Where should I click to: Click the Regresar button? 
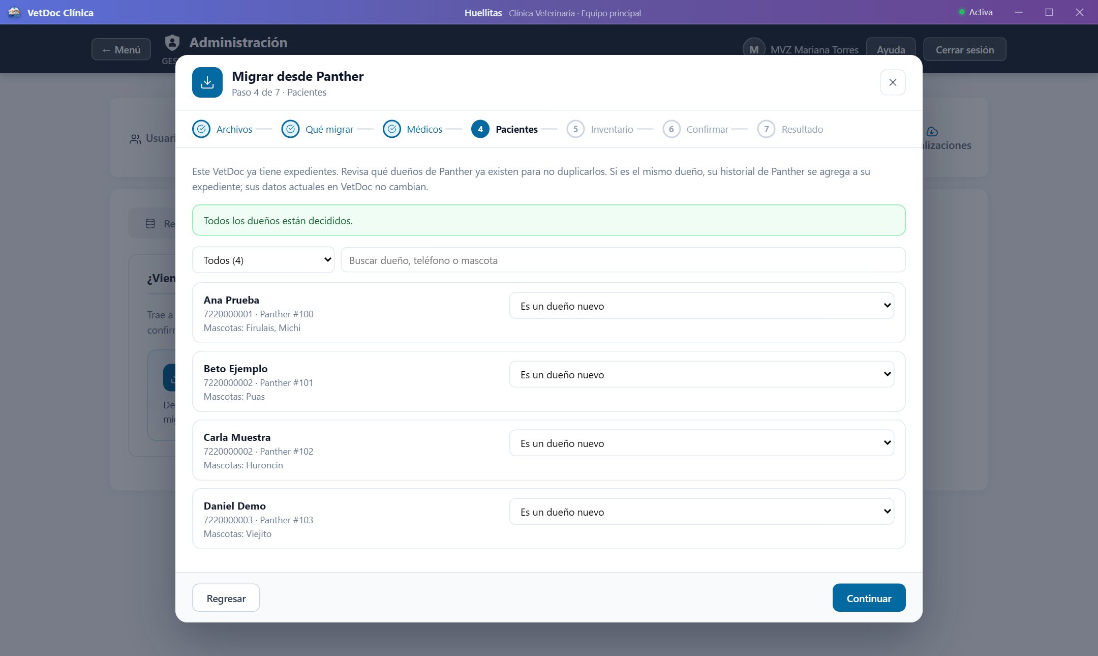[x=226, y=598]
